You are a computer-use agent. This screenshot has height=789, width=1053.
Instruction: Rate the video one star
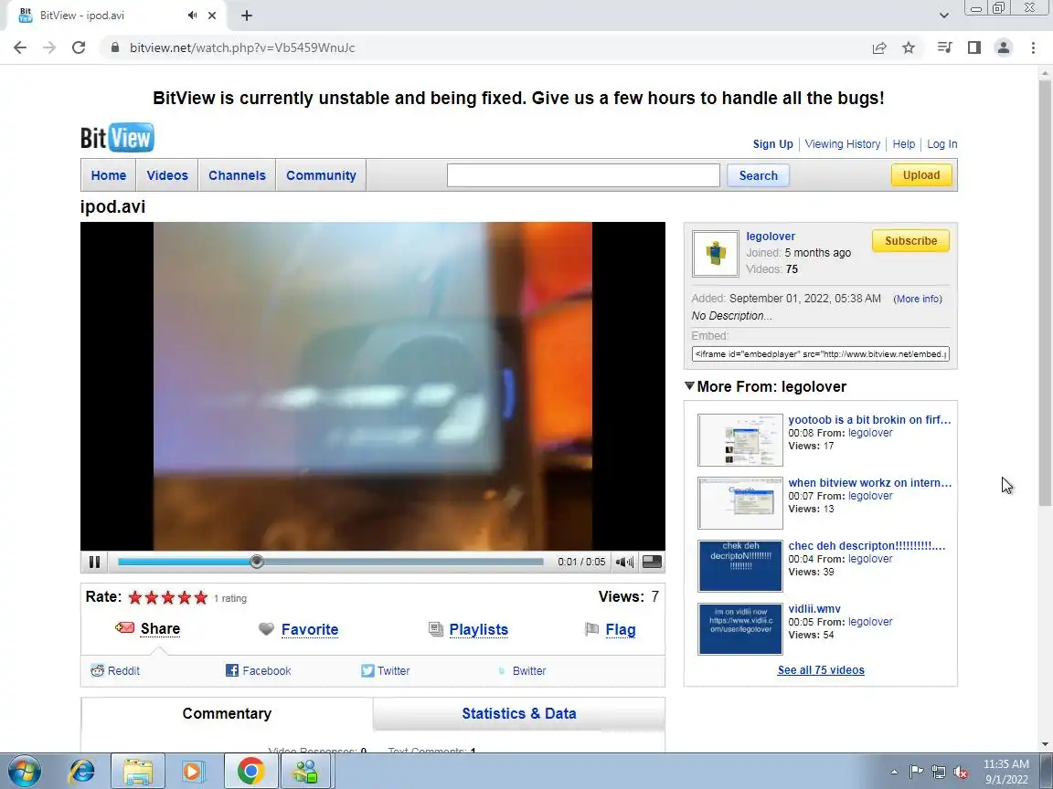135,597
